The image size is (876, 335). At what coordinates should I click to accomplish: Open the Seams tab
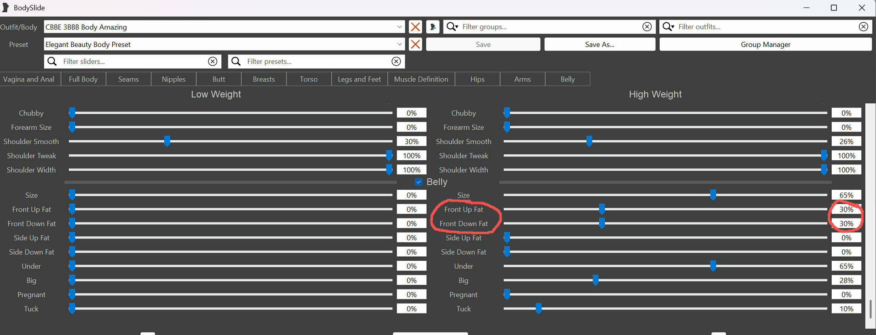tap(128, 79)
